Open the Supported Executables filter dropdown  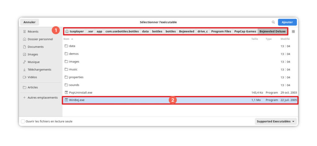click(x=276, y=121)
